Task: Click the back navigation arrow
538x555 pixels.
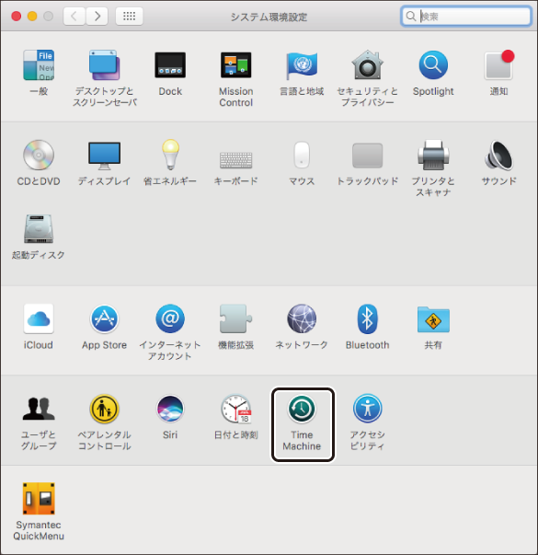Action: coord(74,17)
